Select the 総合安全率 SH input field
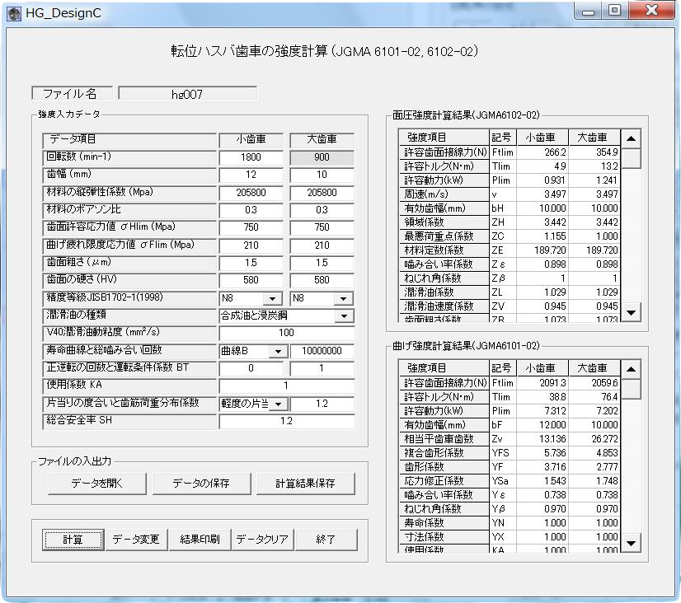This screenshot has width=681, height=603. coord(286,421)
